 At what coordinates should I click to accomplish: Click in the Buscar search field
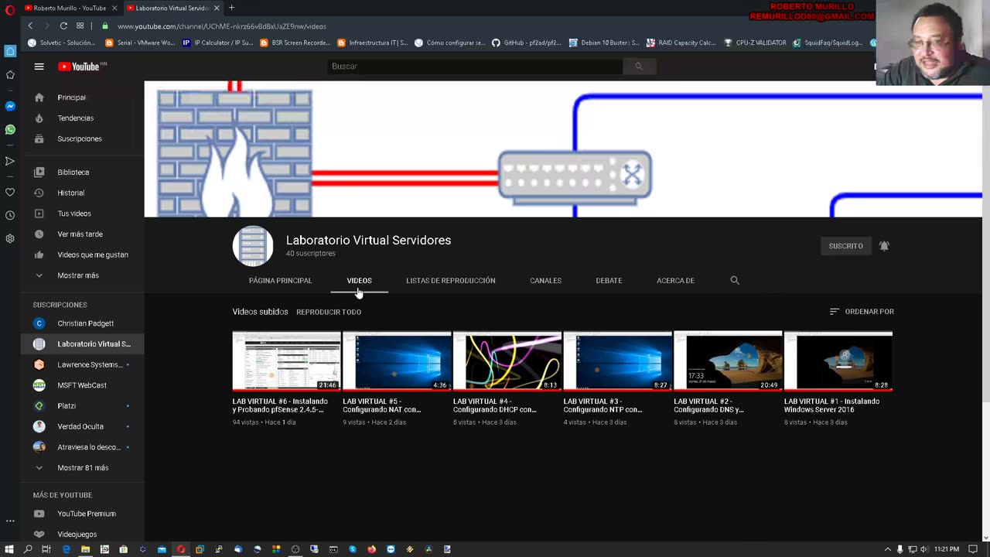click(x=475, y=67)
